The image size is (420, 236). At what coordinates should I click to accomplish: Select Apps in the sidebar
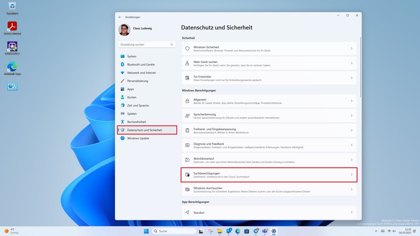[147, 89]
